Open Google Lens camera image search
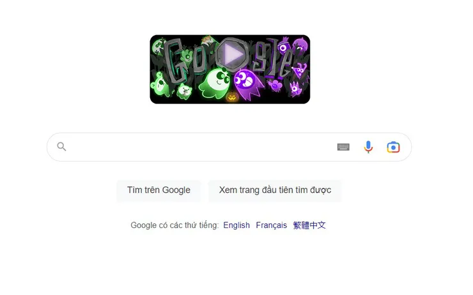Image resolution: width=473 pixels, height=295 pixels. coord(393,147)
